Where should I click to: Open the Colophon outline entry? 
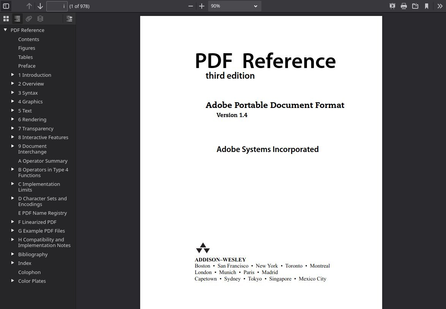click(x=30, y=272)
